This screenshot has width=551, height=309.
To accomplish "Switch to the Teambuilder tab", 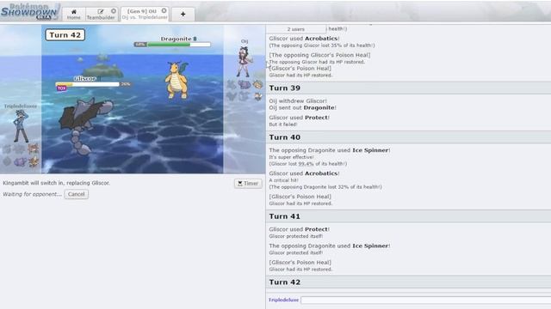I will point(101,15).
